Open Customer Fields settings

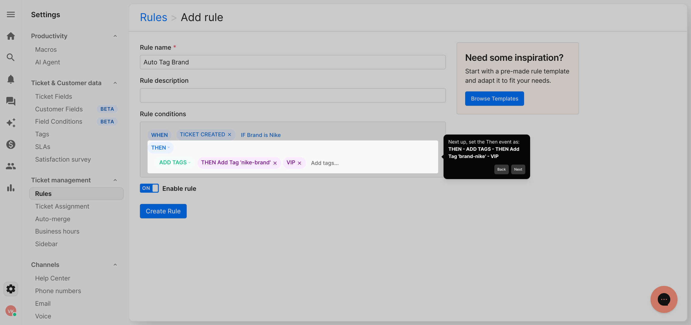59,109
